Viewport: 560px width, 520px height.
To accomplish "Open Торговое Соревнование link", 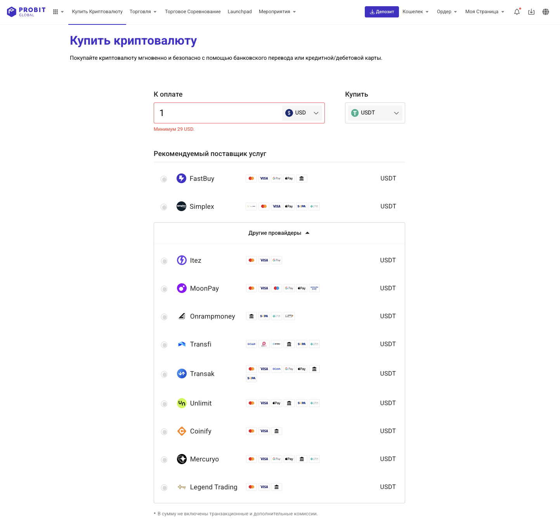I will pyautogui.click(x=192, y=12).
